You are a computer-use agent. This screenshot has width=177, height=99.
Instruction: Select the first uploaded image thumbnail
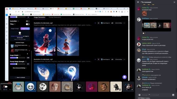[12, 46]
